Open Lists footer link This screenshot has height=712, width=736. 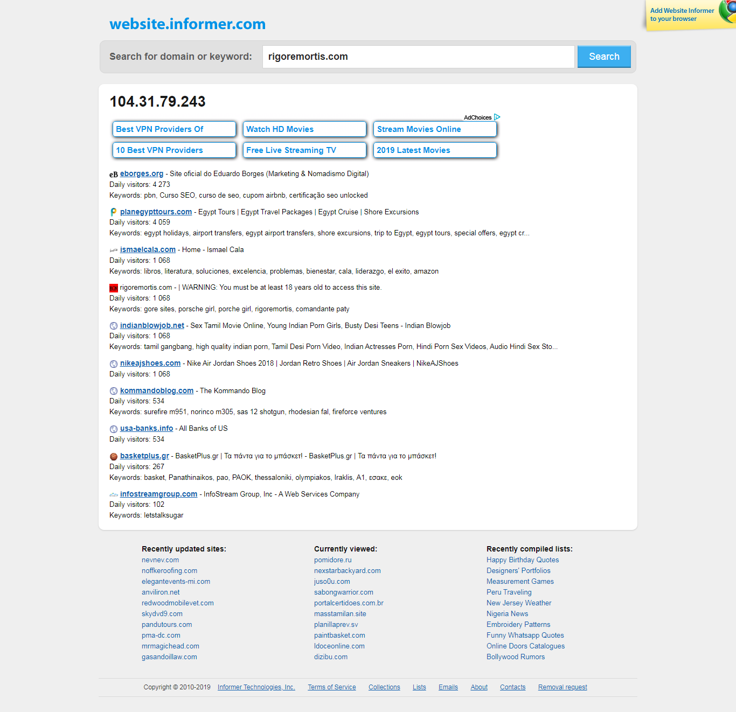(x=419, y=687)
